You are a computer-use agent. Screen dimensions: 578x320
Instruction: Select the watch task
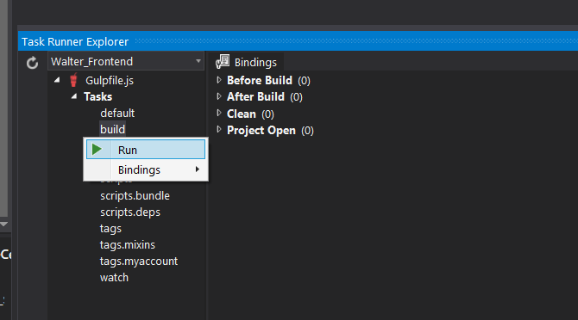[114, 277]
